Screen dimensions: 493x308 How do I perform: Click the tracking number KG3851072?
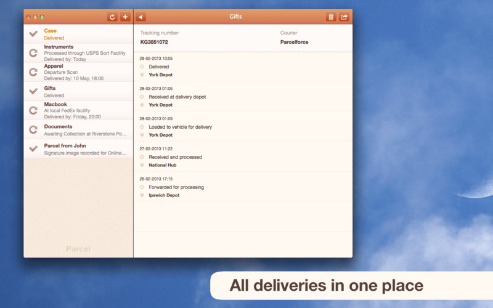154,42
